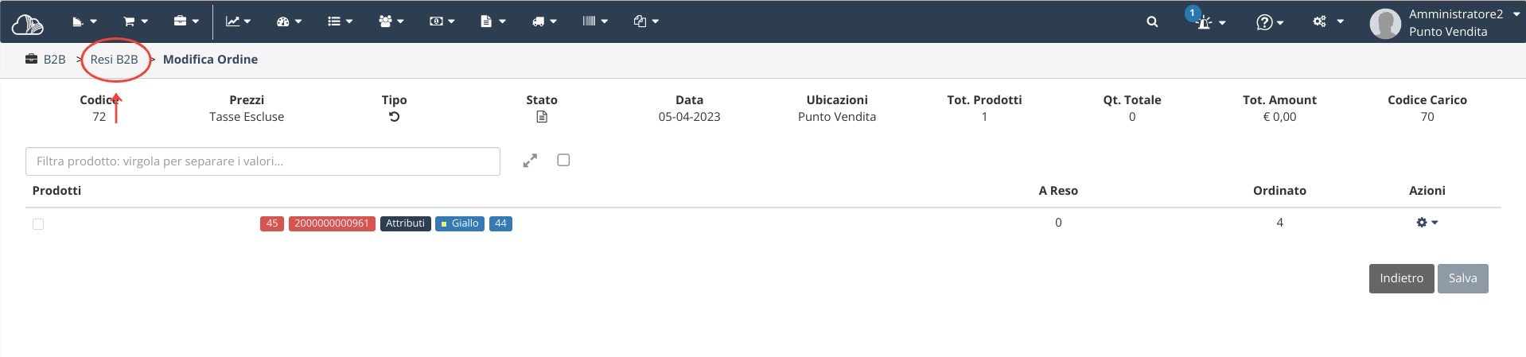
Task: Click the expand fullscreen arrows icon
Action: (x=530, y=161)
